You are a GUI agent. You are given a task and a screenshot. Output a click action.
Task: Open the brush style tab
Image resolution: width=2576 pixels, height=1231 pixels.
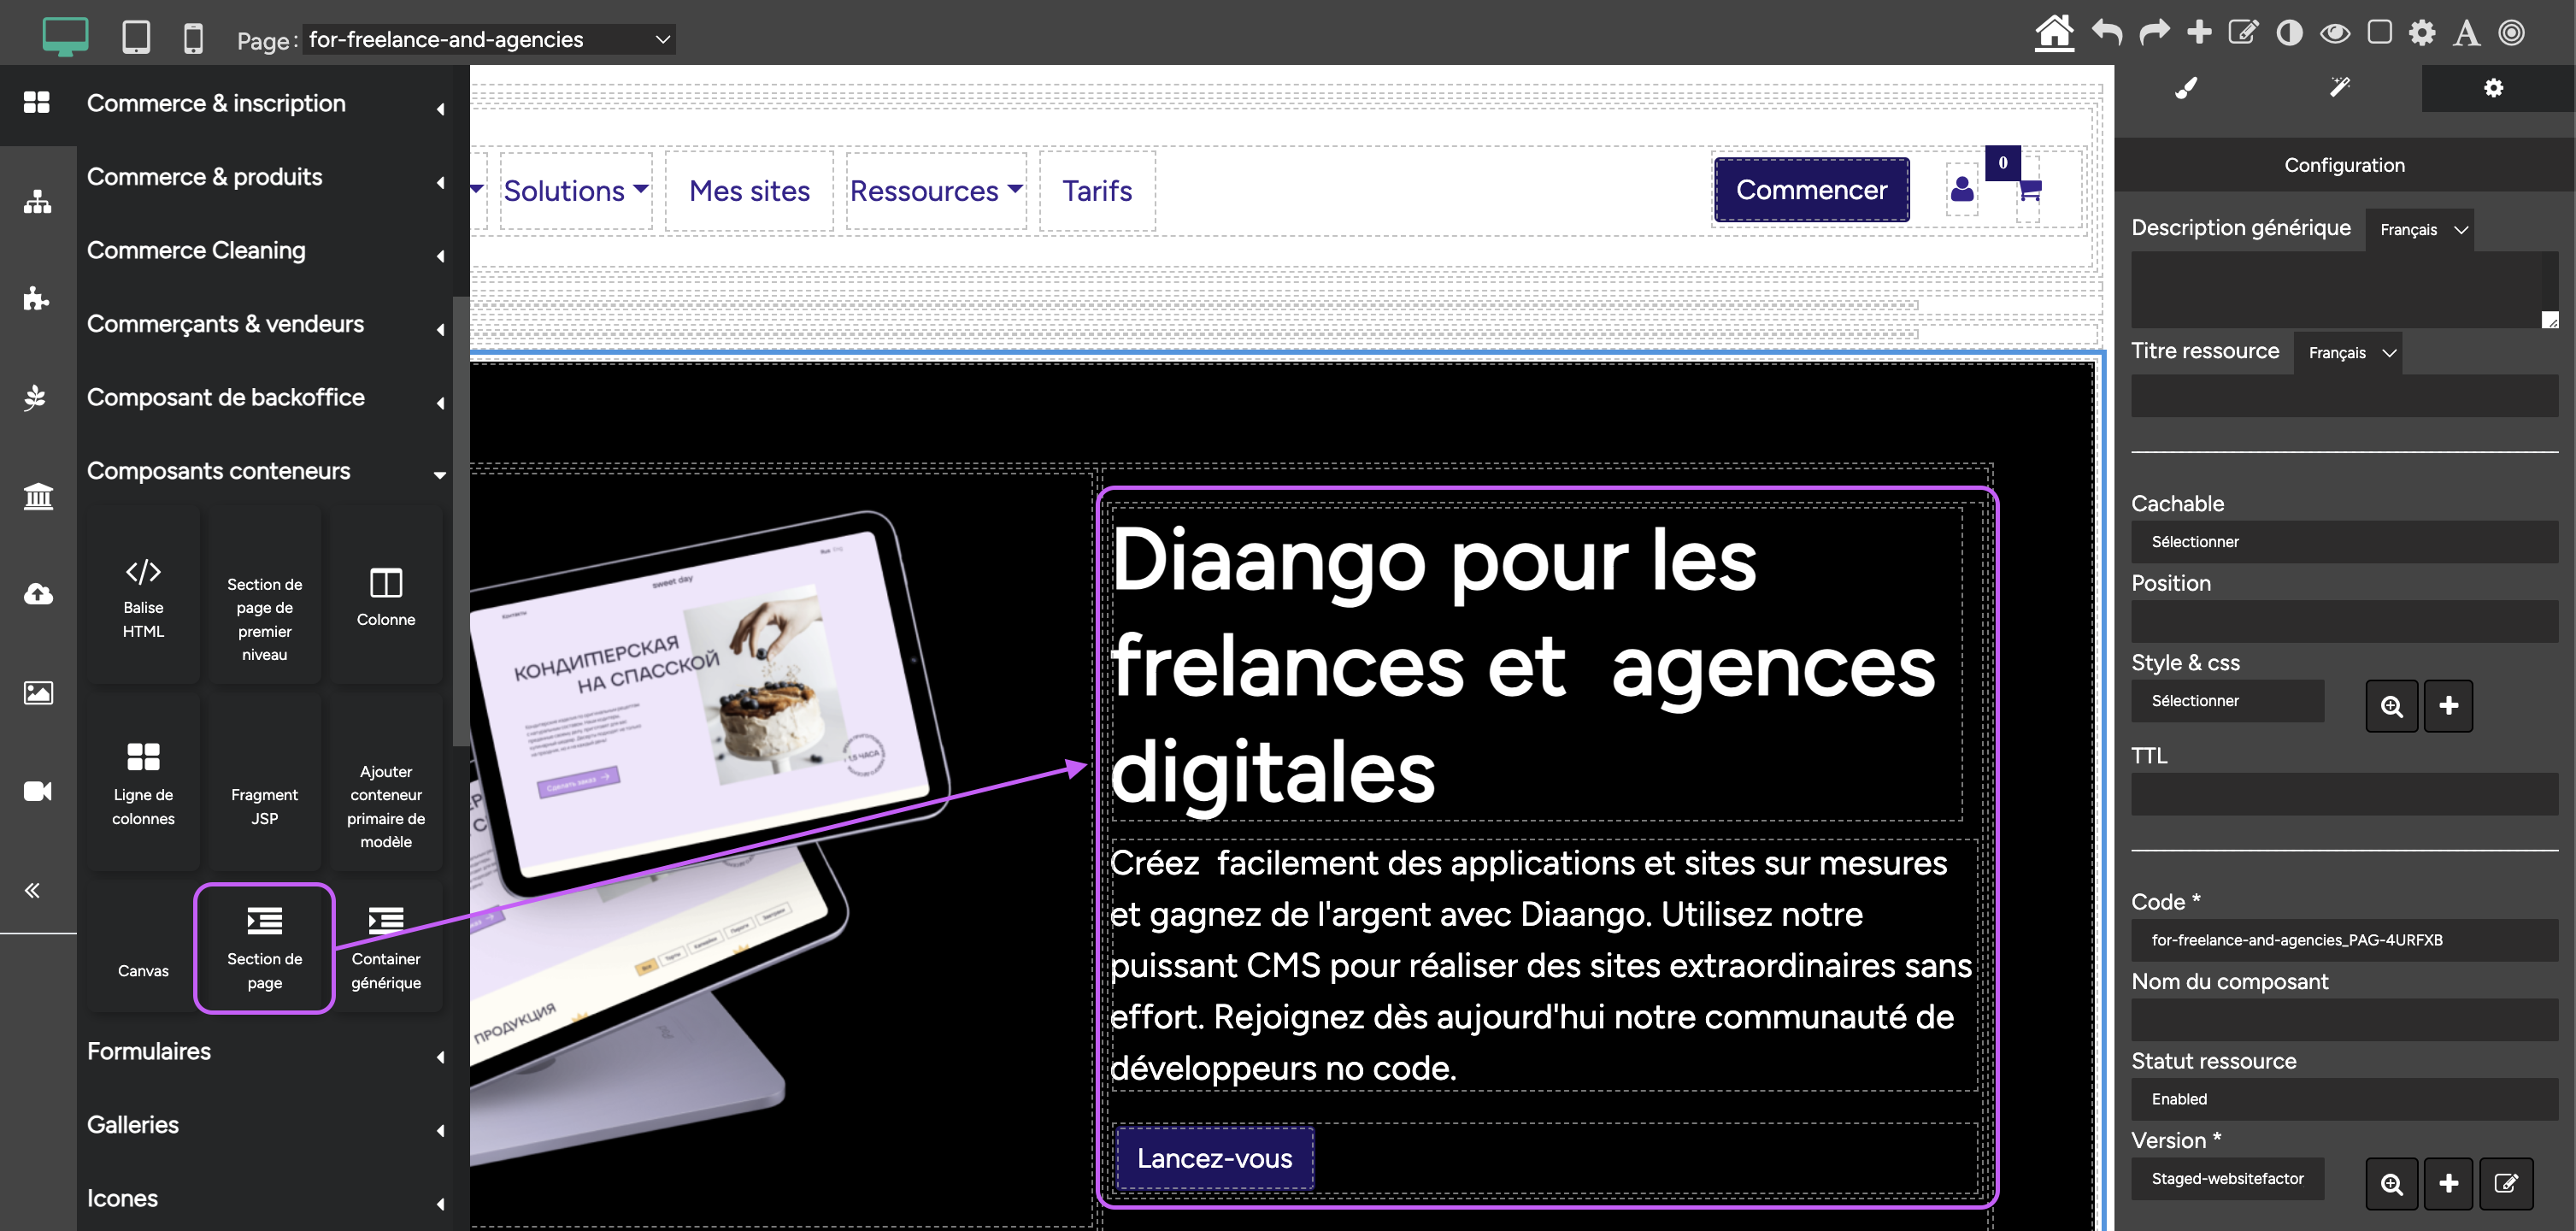coord(2187,88)
